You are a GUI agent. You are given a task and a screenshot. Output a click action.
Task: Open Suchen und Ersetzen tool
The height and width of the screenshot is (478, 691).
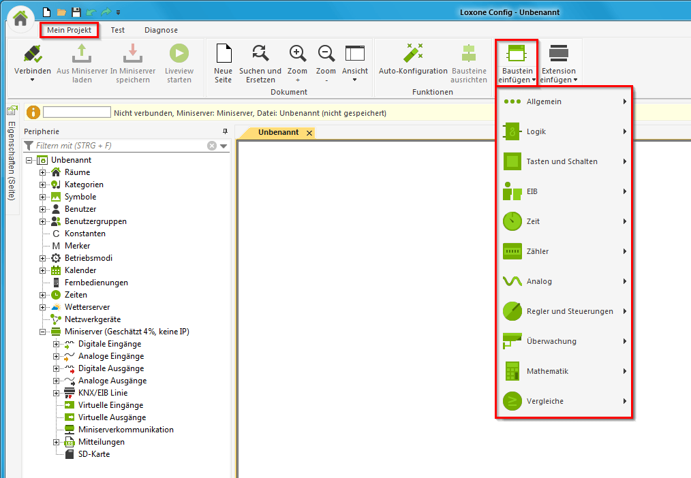(260, 54)
